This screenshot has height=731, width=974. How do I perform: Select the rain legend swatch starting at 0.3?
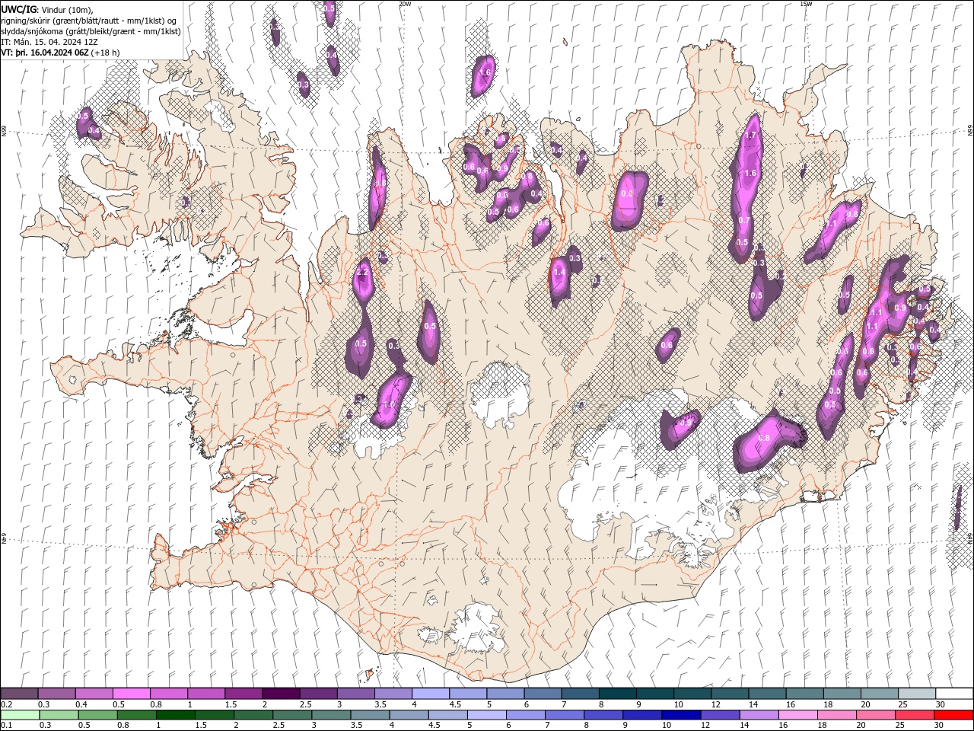59,715
